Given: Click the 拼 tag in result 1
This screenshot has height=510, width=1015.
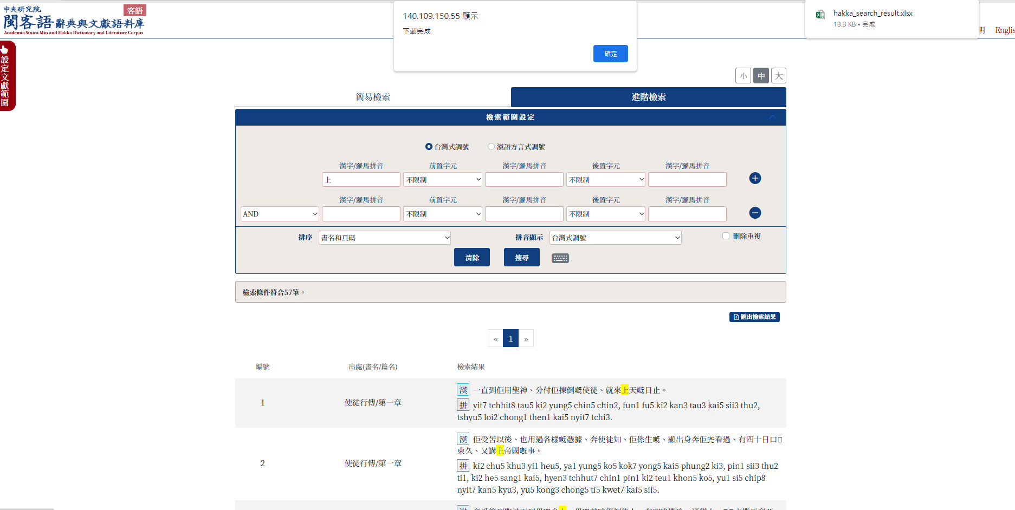Looking at the screenshot, I should [x=463, y=405].
